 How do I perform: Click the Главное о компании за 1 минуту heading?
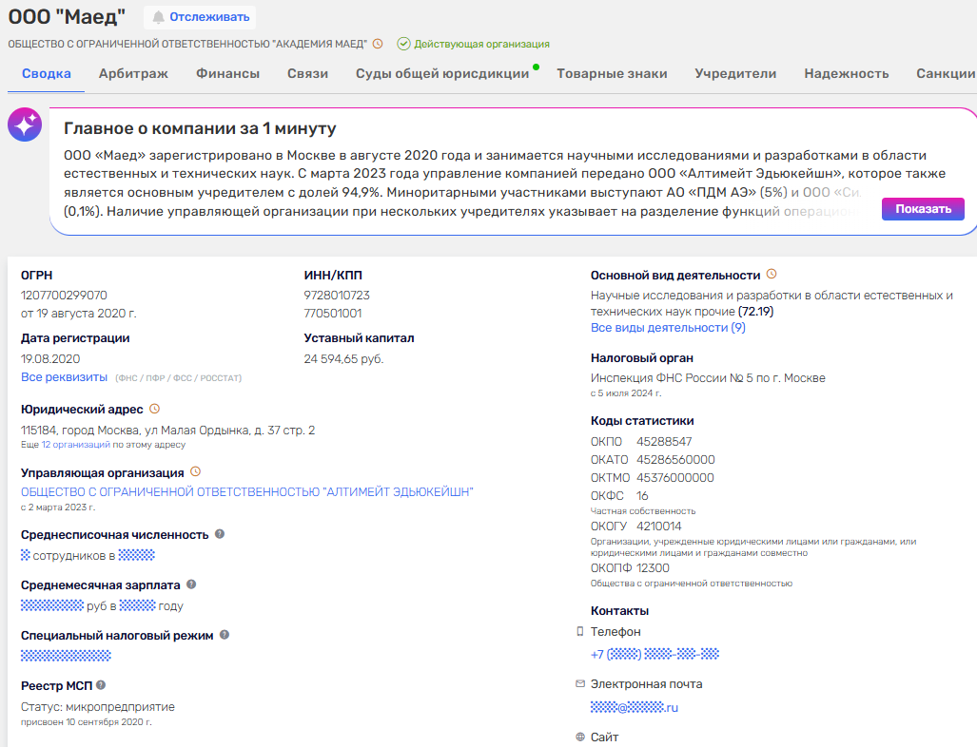200,128
